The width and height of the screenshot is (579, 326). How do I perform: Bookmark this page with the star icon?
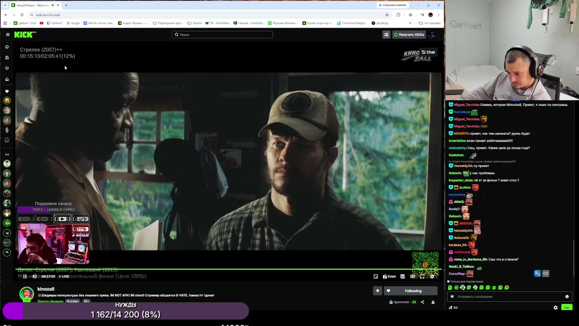point(387,15)
